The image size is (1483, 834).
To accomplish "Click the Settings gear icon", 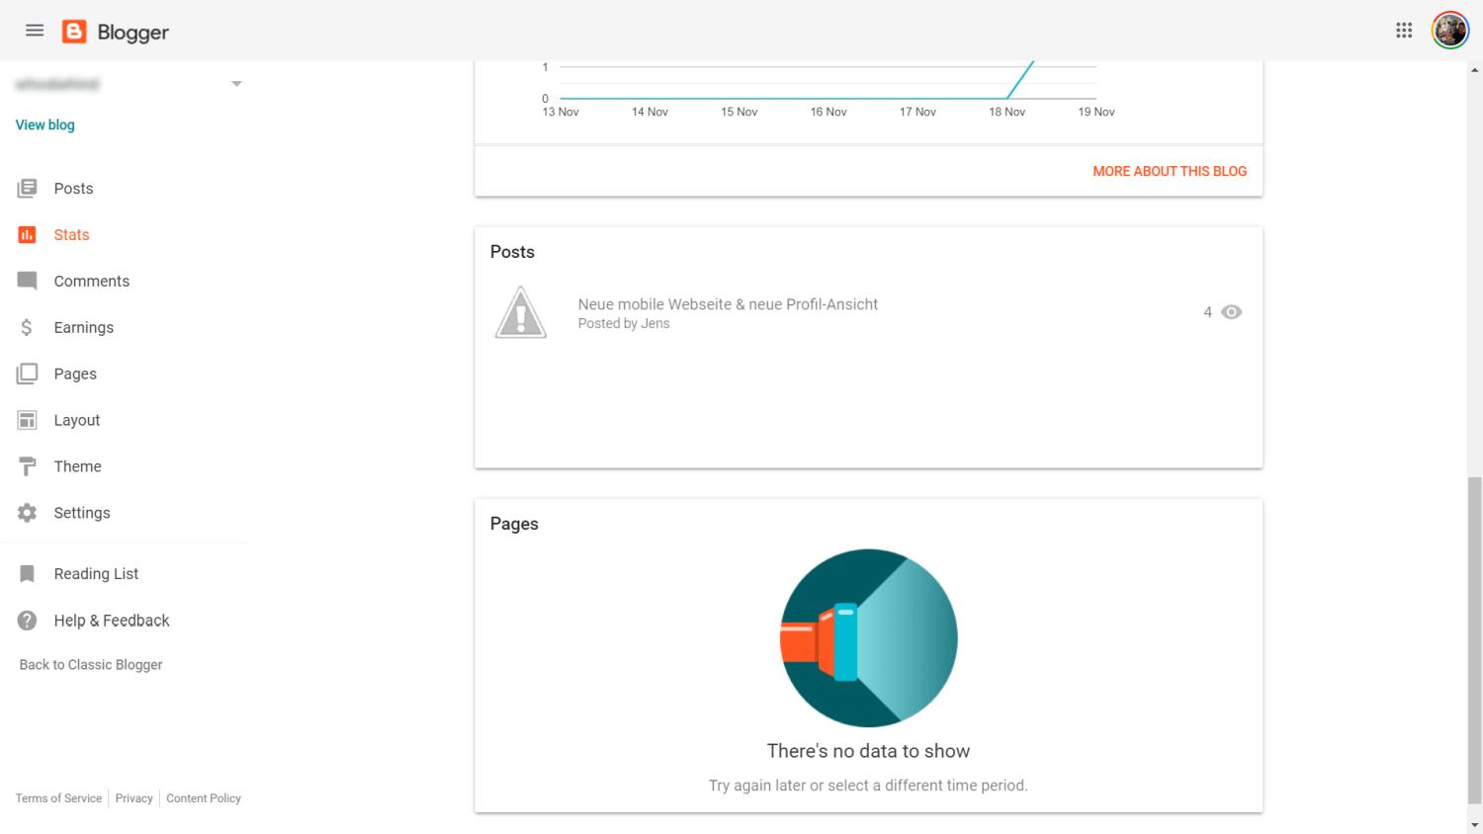I will click(27, 513).
